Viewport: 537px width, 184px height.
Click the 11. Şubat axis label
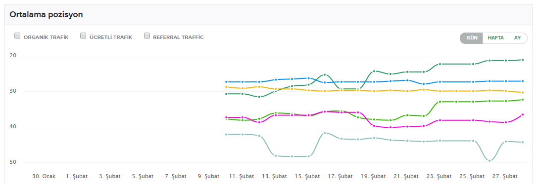click(x=242, y=177)
